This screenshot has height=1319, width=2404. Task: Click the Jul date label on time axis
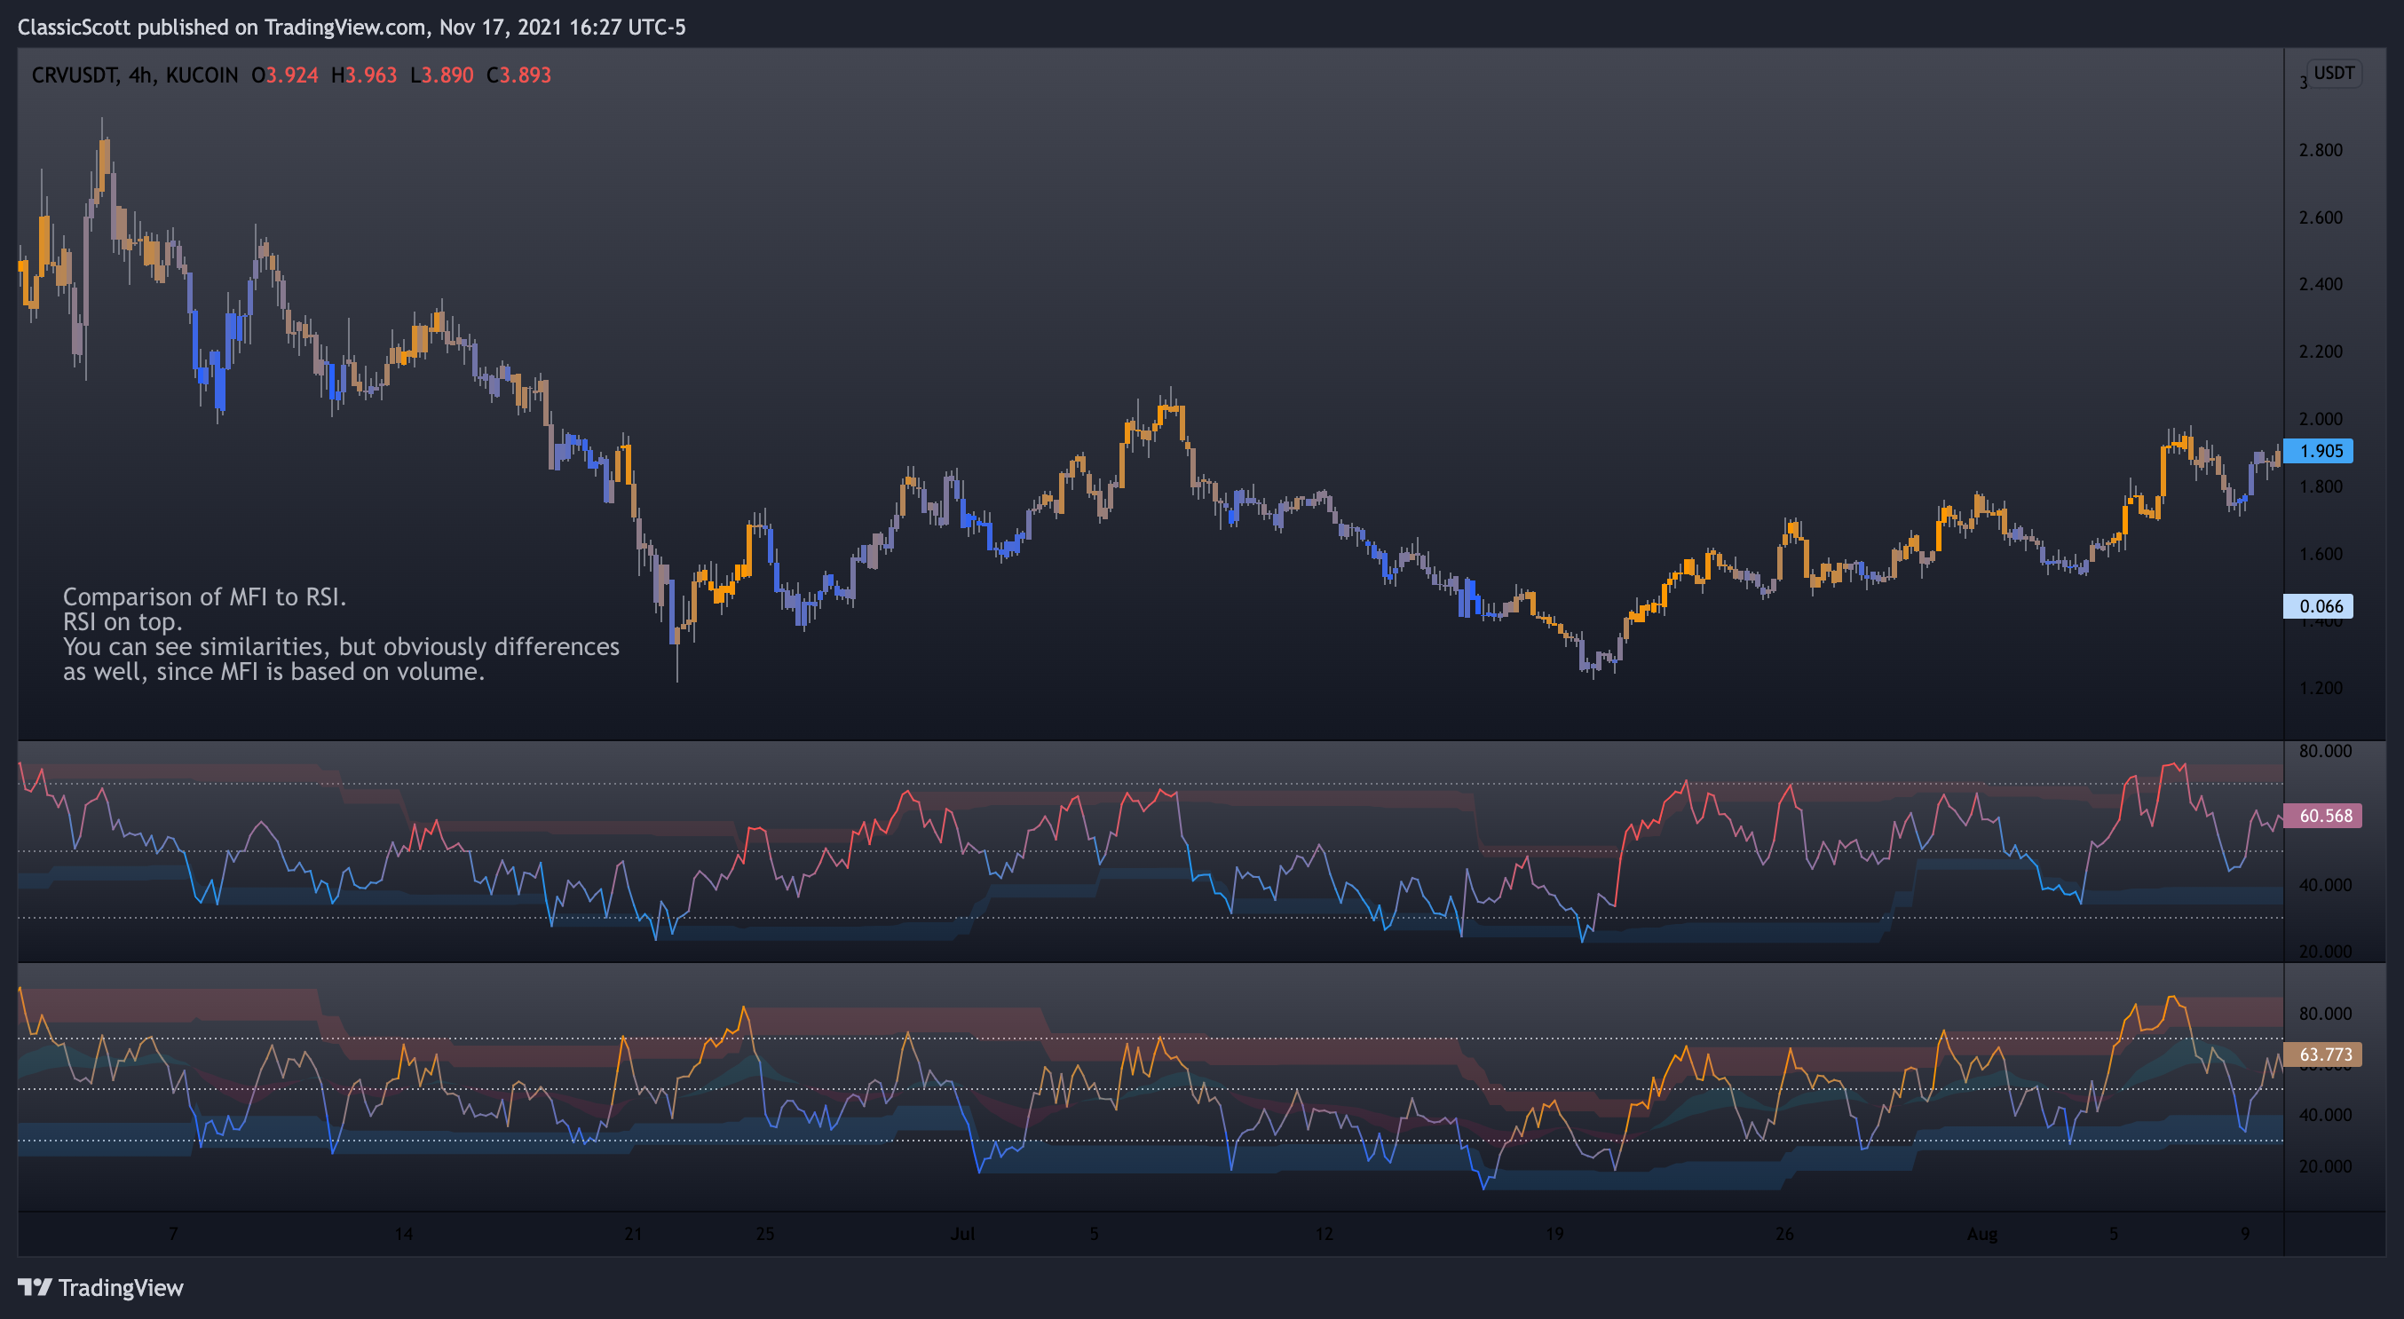[962, 1233]
